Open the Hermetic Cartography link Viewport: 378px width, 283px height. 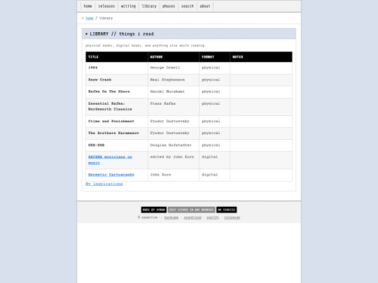click(111, 175)
